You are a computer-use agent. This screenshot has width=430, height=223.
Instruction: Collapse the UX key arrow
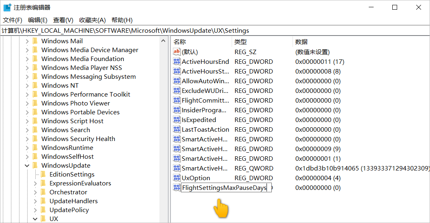click(x=35, y=219)
